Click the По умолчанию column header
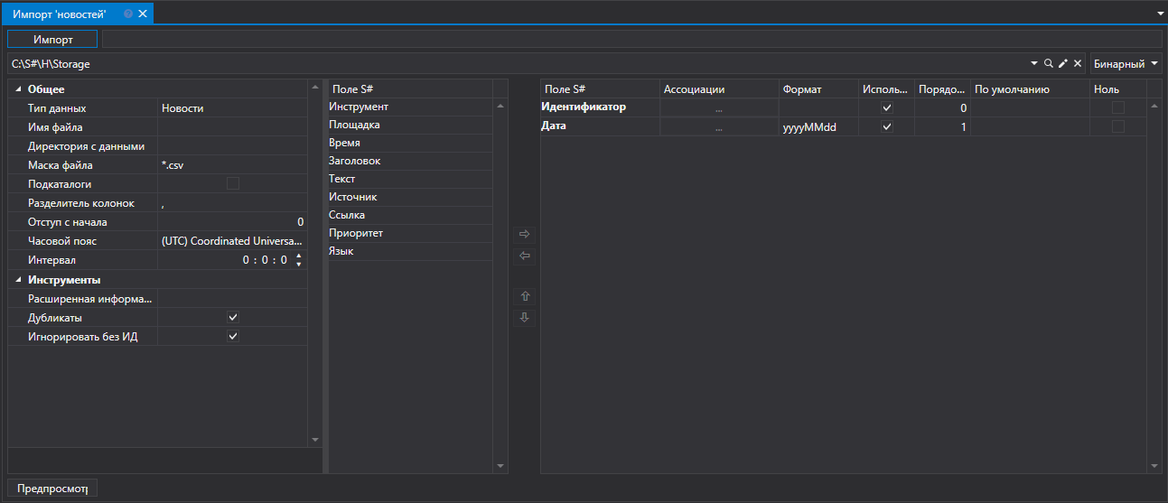 [x=1030, y=88]
